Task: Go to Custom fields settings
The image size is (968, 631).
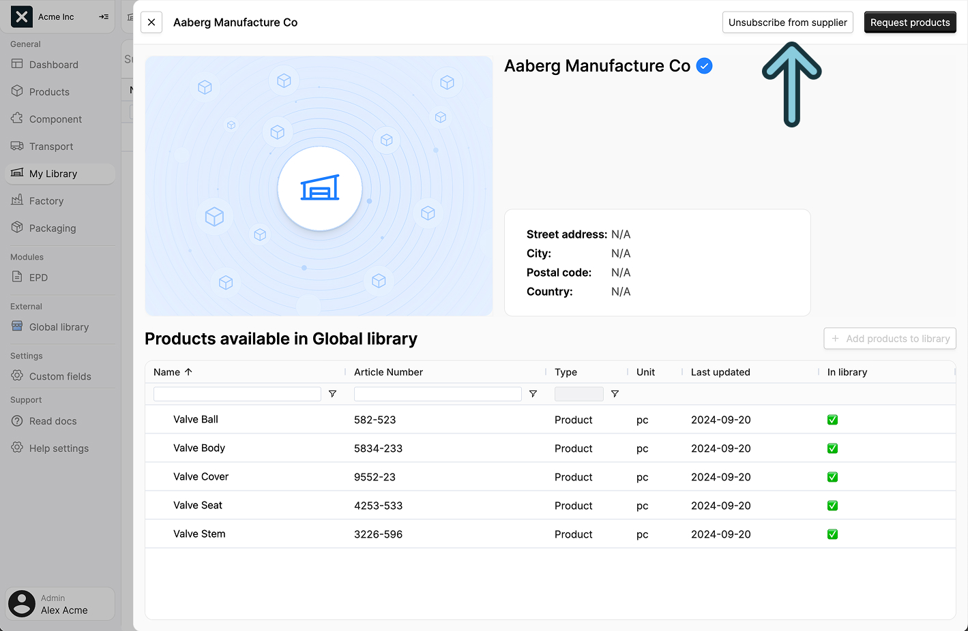Action: pos(60,376)
